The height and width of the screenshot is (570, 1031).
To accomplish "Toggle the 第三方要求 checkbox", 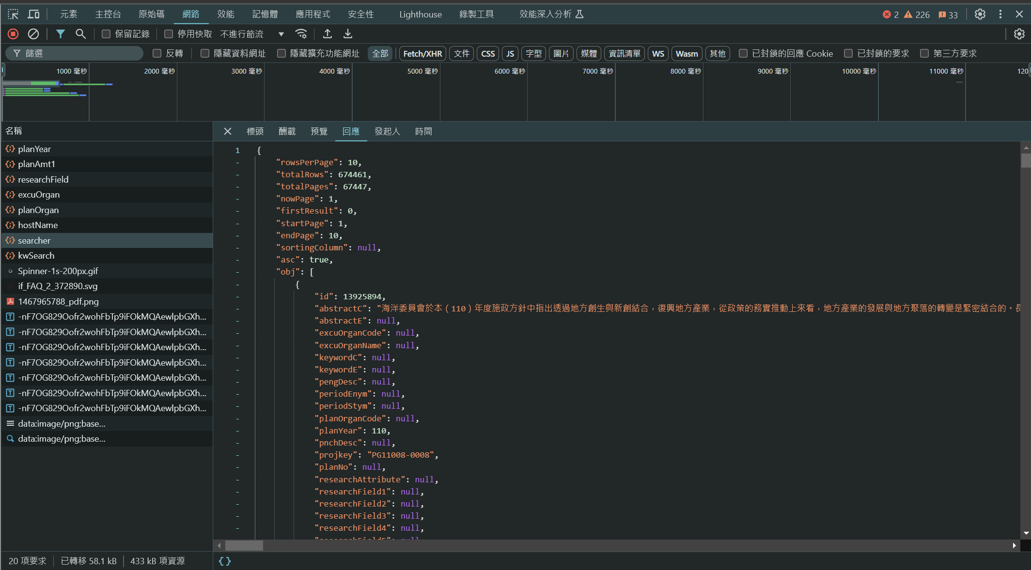I will click(x=924, y=53).
